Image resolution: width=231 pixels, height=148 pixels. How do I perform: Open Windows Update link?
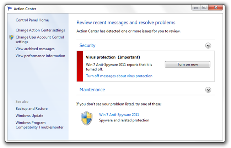point(29,115)
